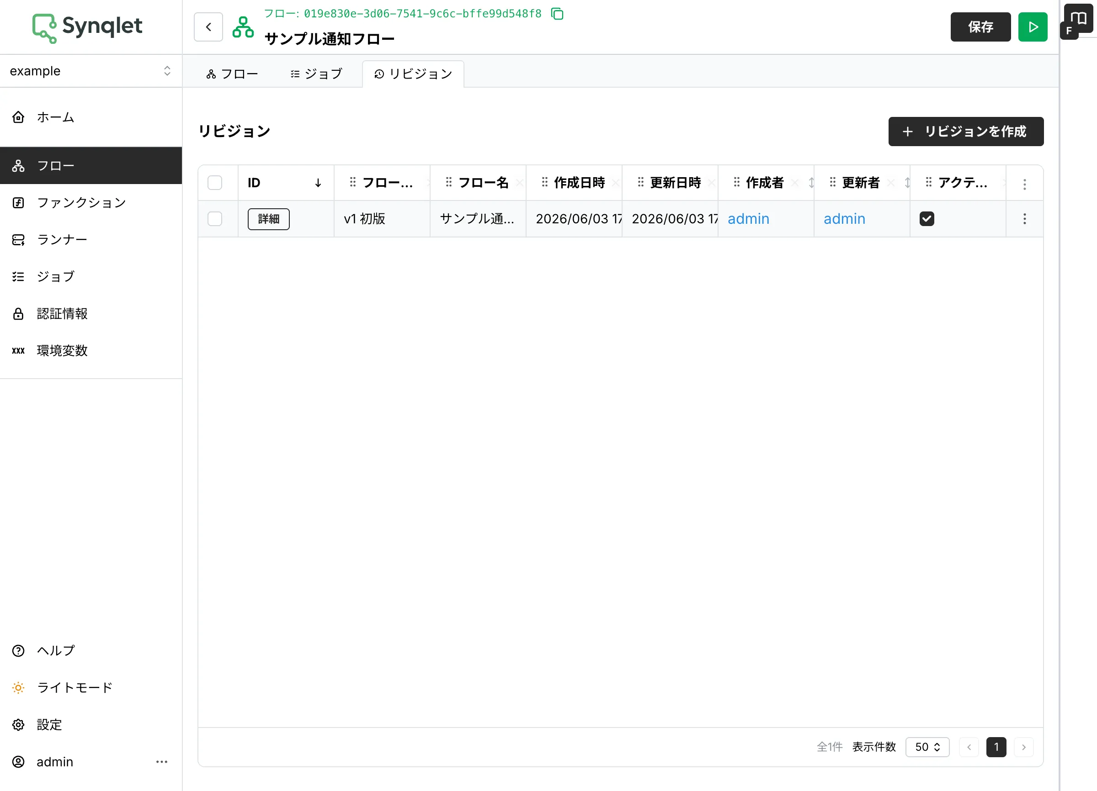Switch to the リビジョン tab
This screenshot has width=1097, height=791.
pyautogui.click(x=414, y=74)
